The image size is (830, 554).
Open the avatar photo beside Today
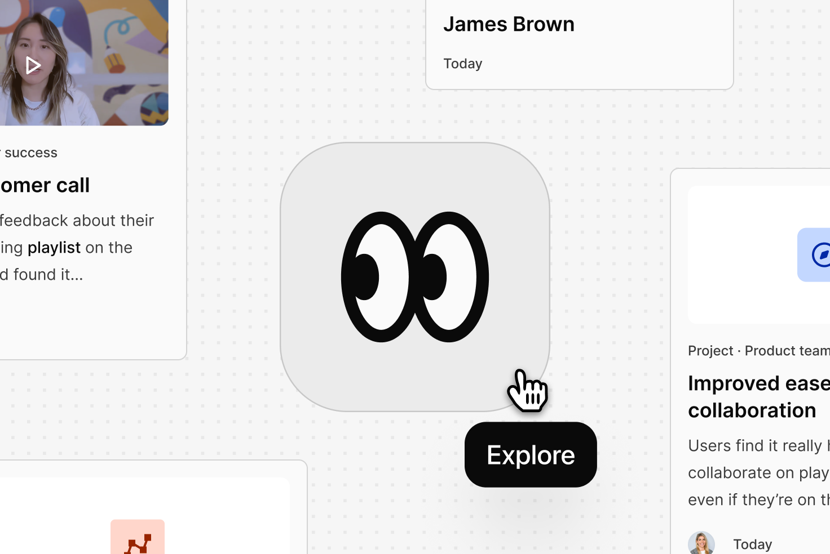tap(701, 544)
